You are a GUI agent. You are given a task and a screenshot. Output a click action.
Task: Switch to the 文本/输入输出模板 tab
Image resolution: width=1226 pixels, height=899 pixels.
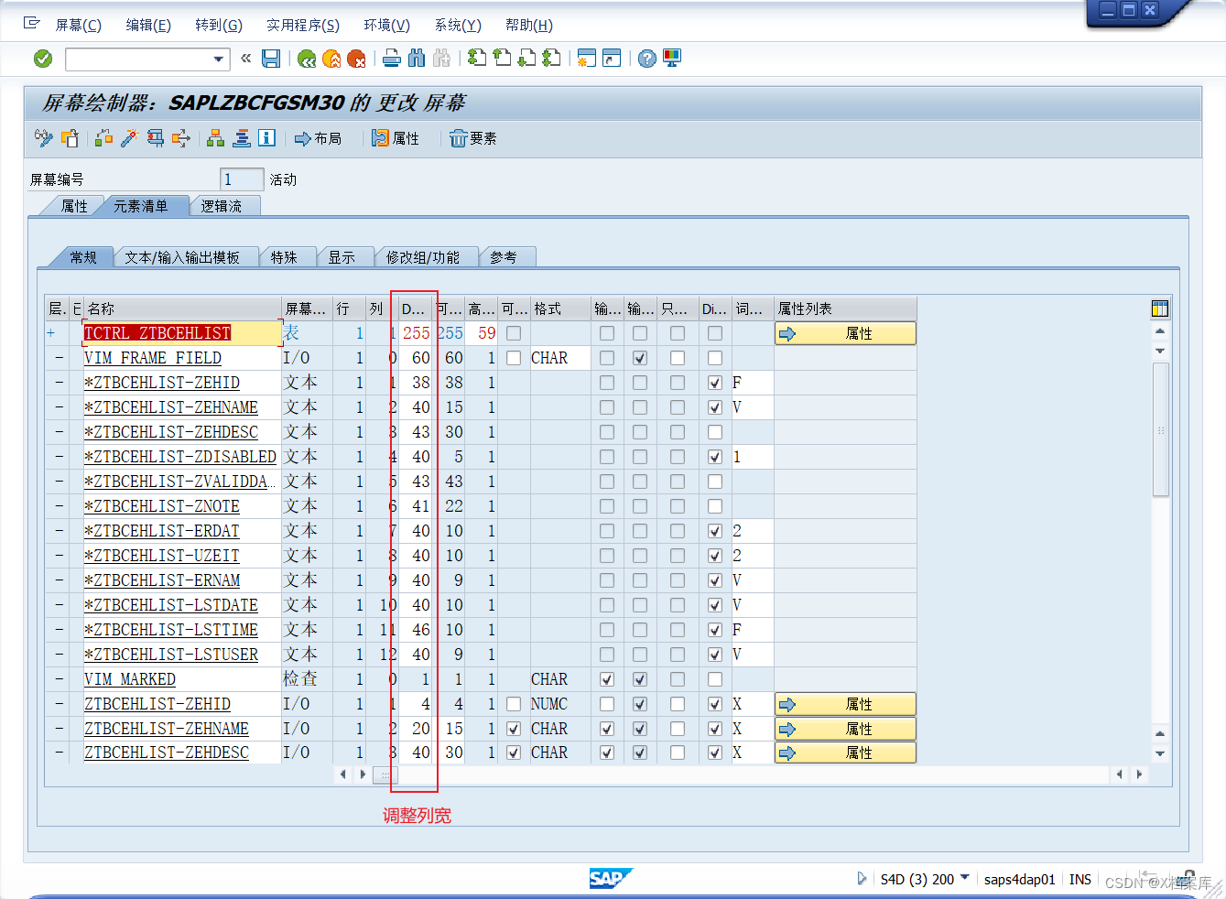[x=182, y=257]
